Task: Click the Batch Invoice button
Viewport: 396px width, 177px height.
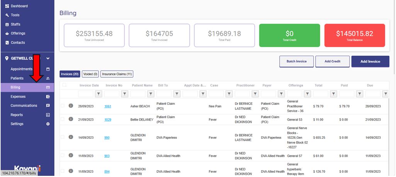Action: tap(296, 61)
